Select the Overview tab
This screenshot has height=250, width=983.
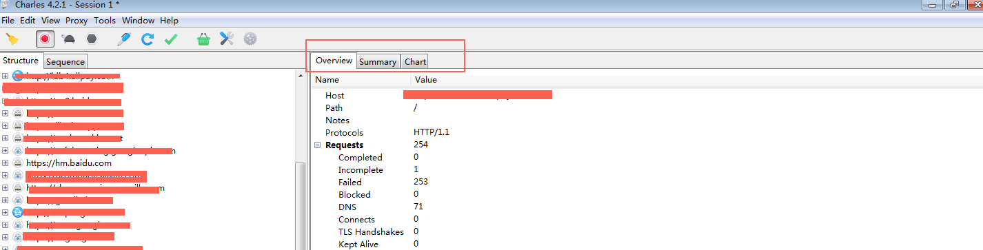click(334, 61)
